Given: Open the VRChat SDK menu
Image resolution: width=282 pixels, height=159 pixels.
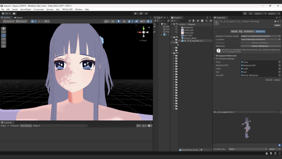Looking at the screenshot, I should 67,9.
